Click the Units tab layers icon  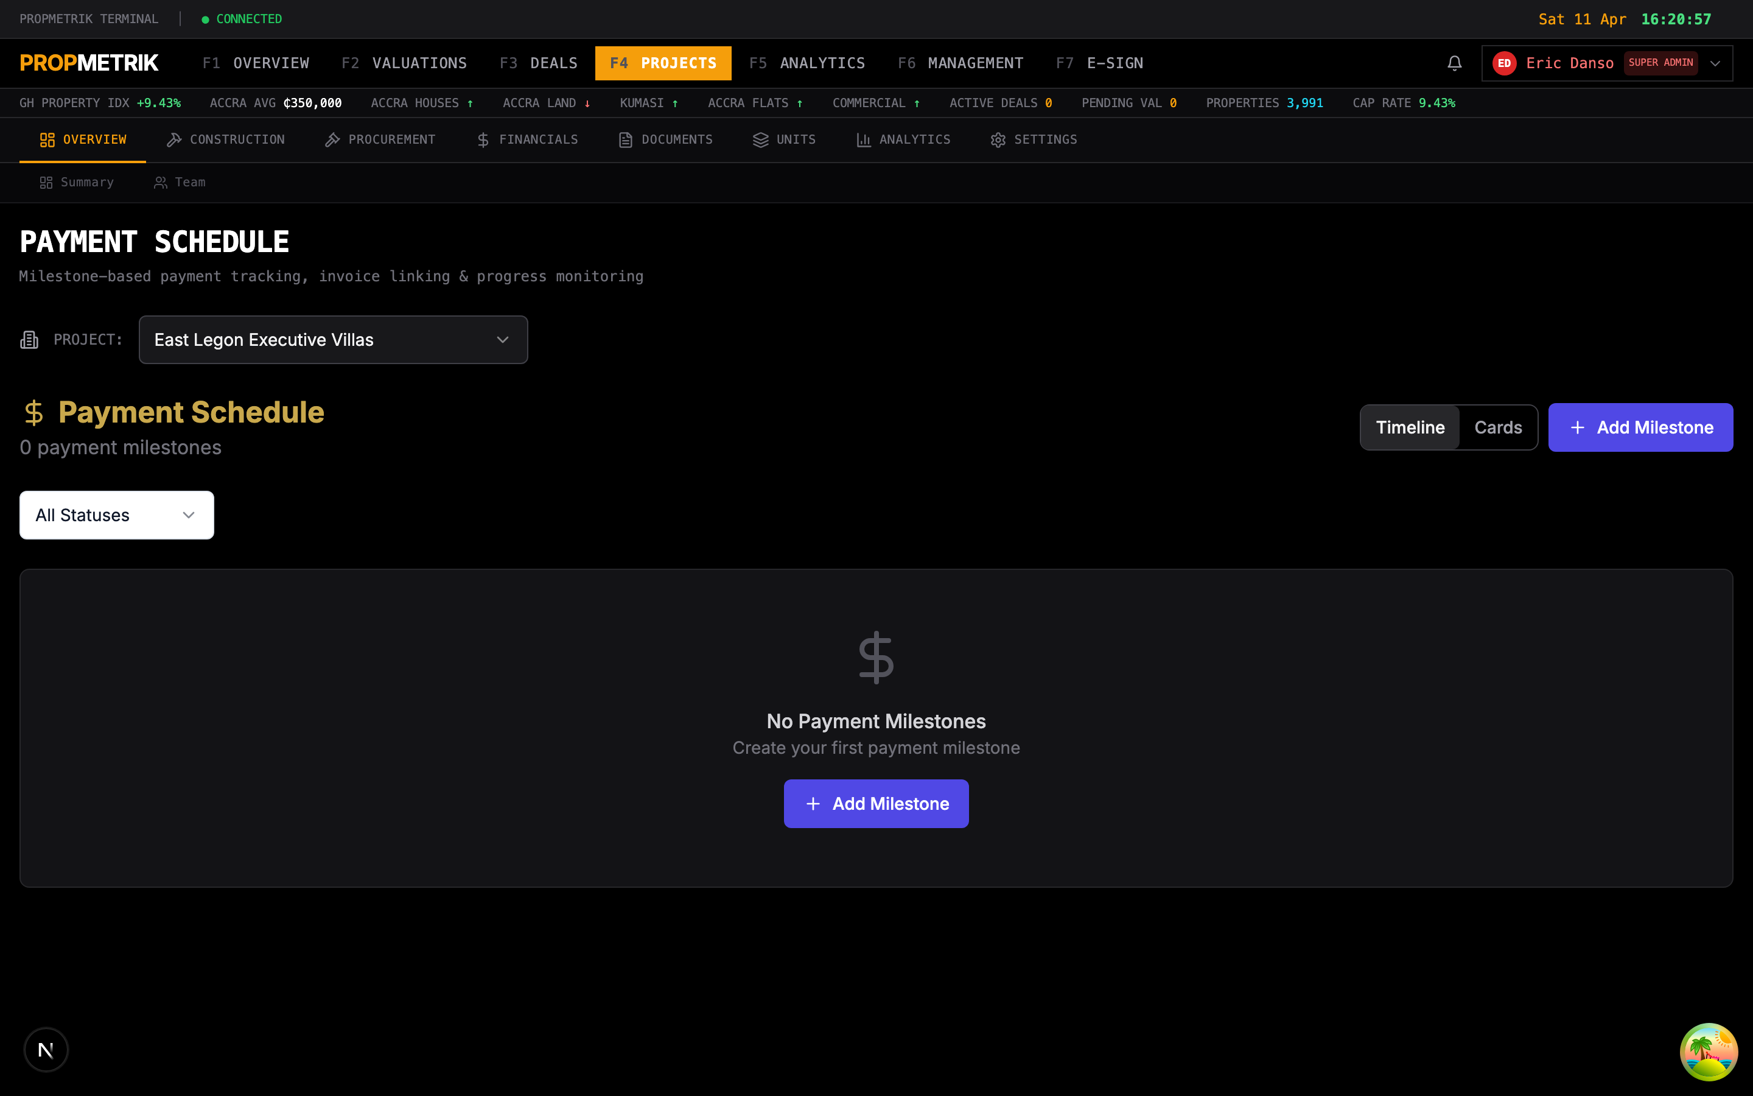(x=760, y=140)
